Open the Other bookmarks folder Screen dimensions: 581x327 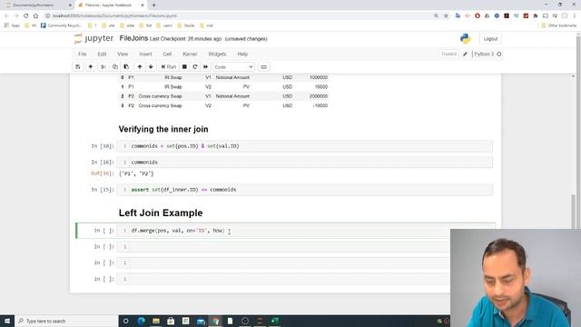point(559,25)
